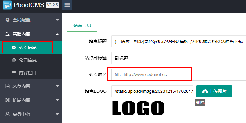Viewport: 246px width, 123px height.
Task: Click the document icon beside 文章内容
Action: pos(8,86)
